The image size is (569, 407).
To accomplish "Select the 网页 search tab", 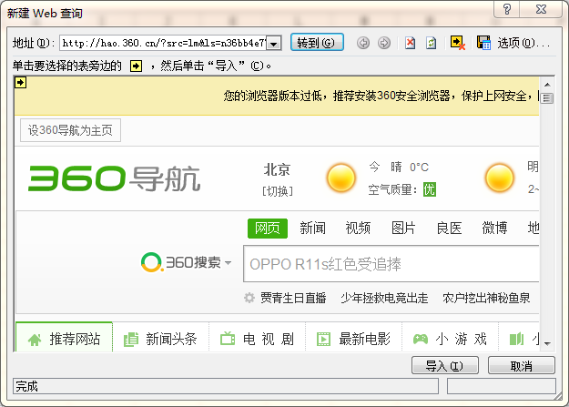I will click(268, 229).
